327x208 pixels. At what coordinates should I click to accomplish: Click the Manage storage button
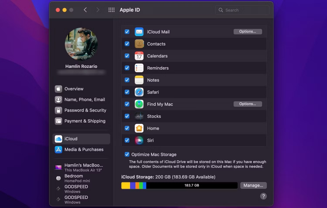[253, 186]
